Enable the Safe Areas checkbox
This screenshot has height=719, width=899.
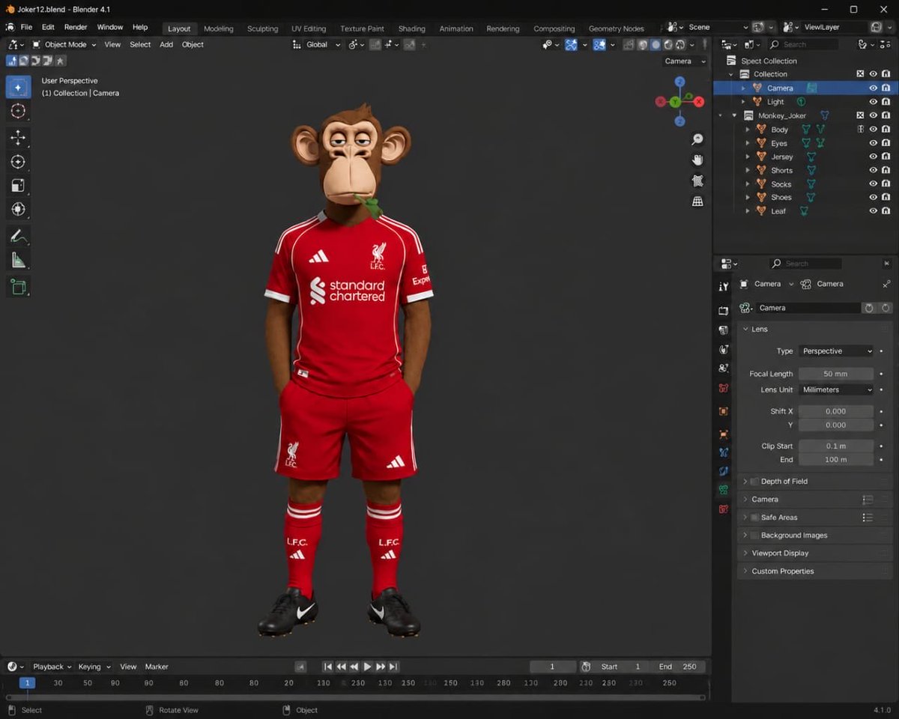tap(754, 518)
